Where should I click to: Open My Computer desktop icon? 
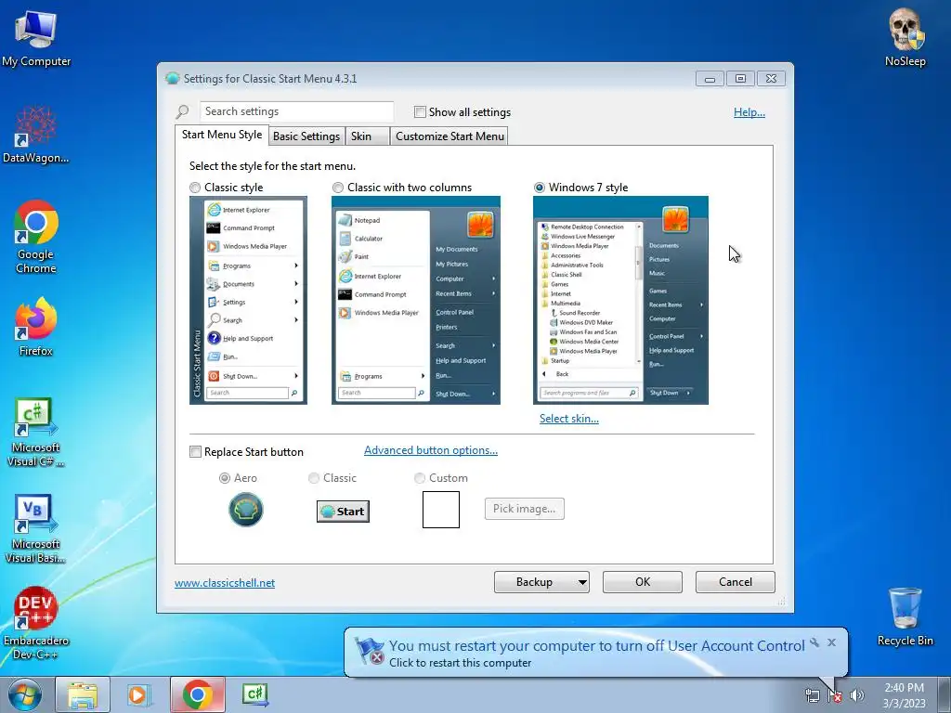[36, 39]
